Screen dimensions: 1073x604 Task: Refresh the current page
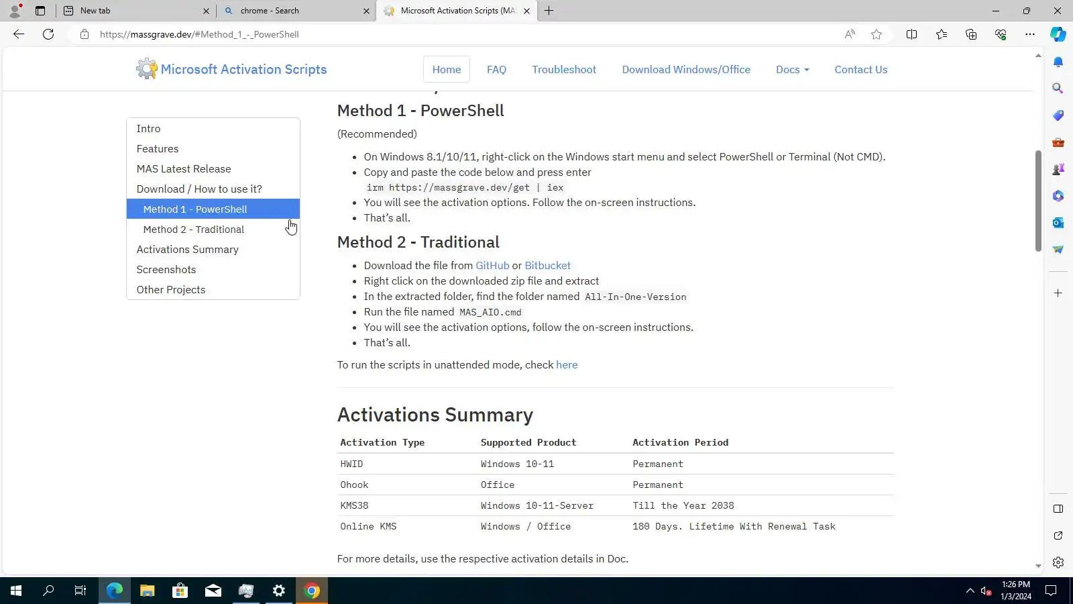pos(48,34)
